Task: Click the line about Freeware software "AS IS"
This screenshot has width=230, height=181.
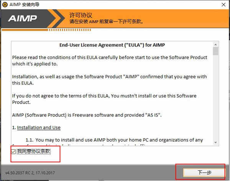Action: pyautogui.click(x=87, y=115)
